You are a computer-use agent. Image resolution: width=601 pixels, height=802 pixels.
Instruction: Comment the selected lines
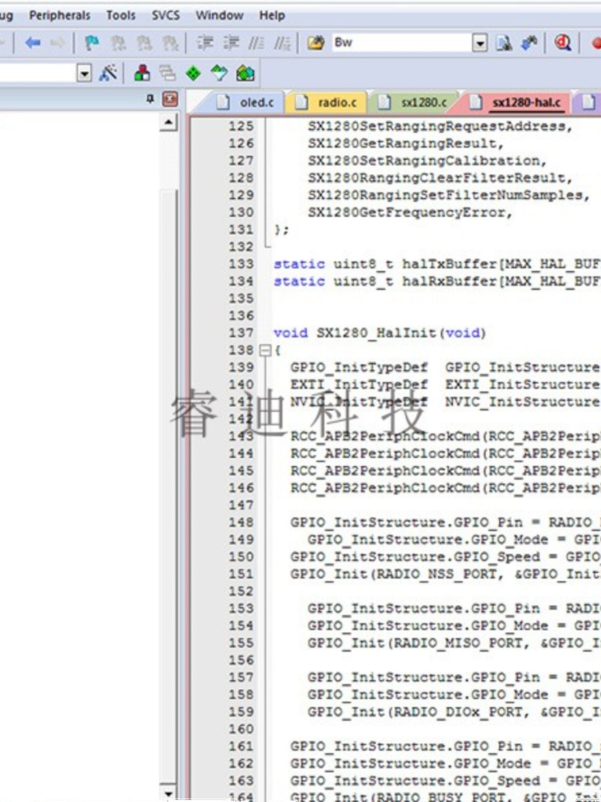tap(256, 43)
